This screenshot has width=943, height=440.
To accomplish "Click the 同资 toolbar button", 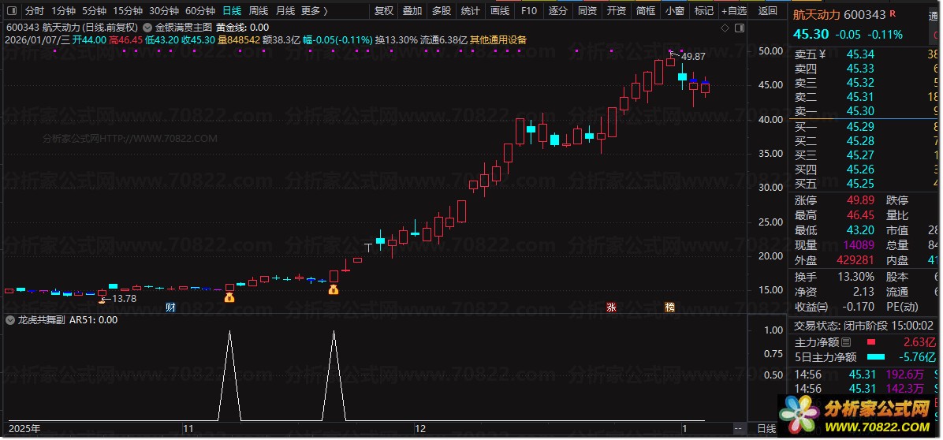I will (587, 11).
